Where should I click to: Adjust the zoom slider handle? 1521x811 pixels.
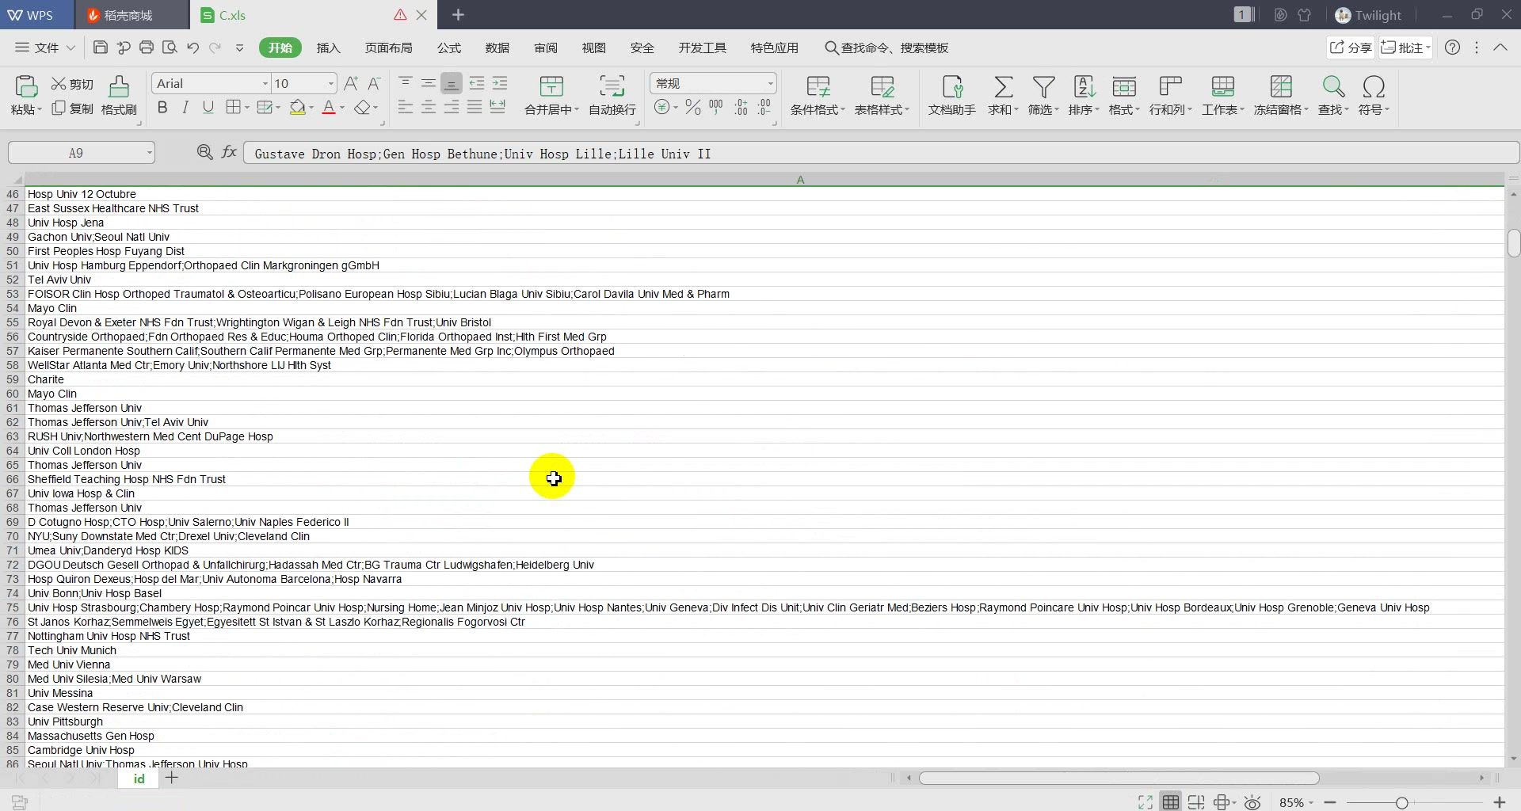[x=1401, y=803]
